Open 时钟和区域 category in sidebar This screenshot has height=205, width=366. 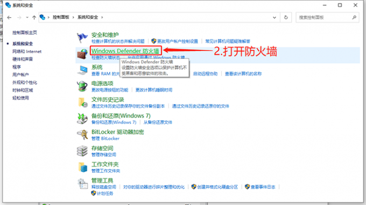click(23, 90)
